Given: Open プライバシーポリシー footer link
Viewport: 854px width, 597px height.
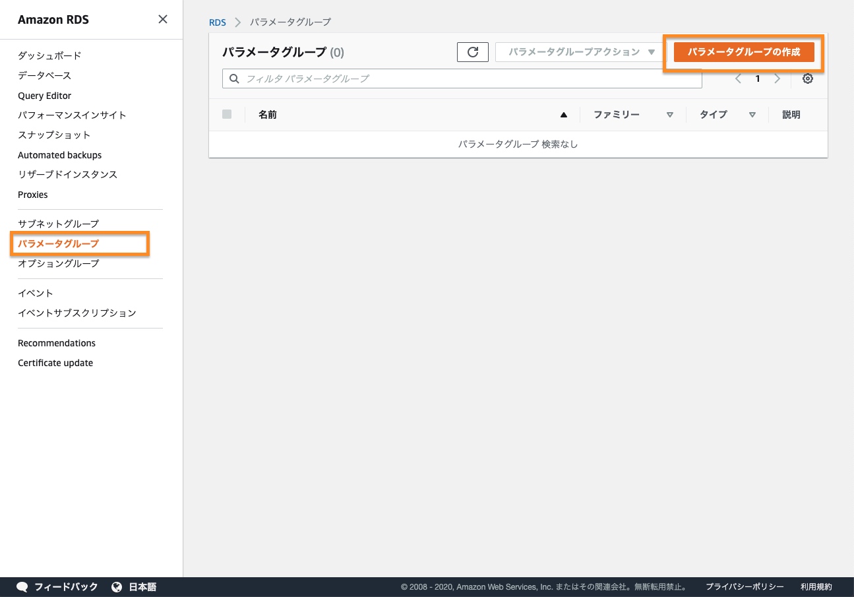Looking at the screenshot, I should tap(744, 586).
